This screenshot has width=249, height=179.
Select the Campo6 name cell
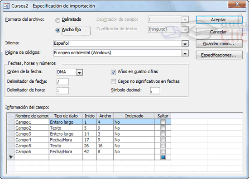[32, 151]
